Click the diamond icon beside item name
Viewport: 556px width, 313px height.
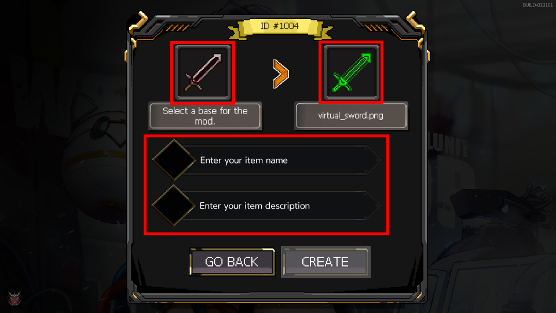(x=174, y=160)
